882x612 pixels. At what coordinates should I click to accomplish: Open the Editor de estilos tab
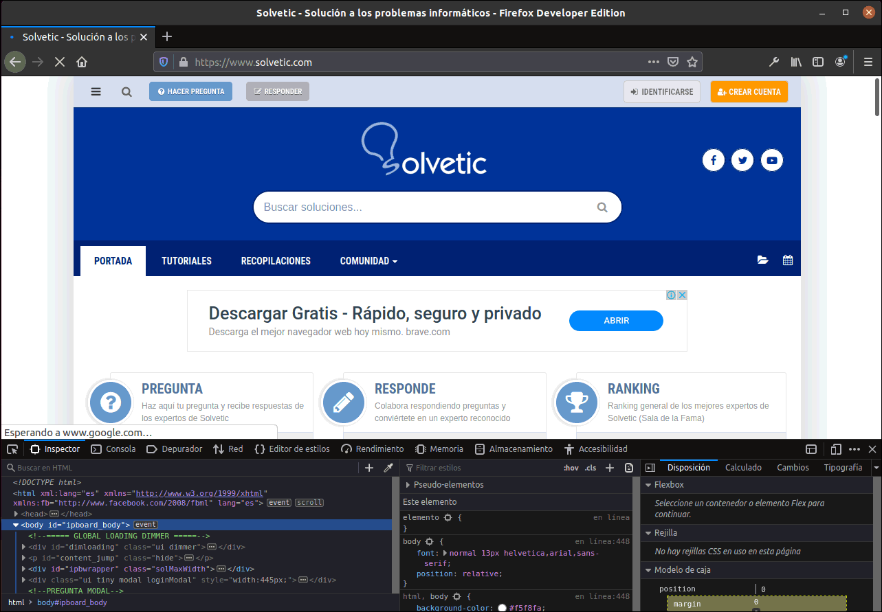pos(292,449)
